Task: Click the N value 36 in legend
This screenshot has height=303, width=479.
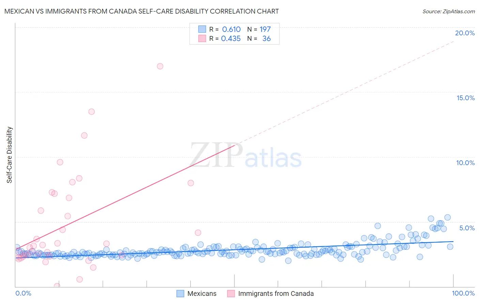Action: pos(266,38)
